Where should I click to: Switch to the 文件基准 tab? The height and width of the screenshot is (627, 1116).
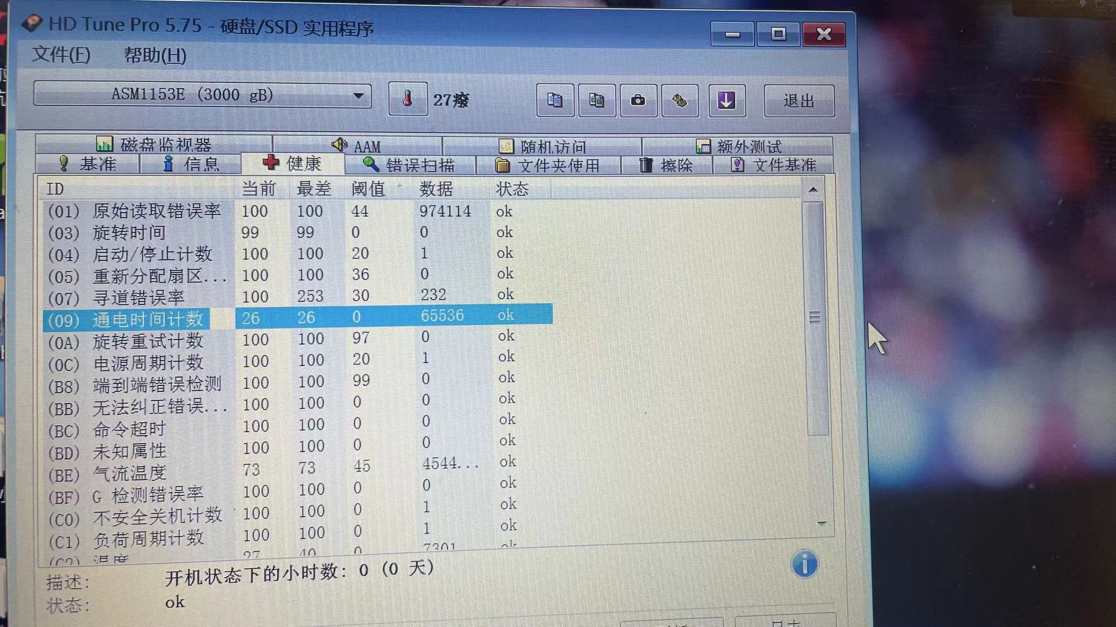pos(773,165)
